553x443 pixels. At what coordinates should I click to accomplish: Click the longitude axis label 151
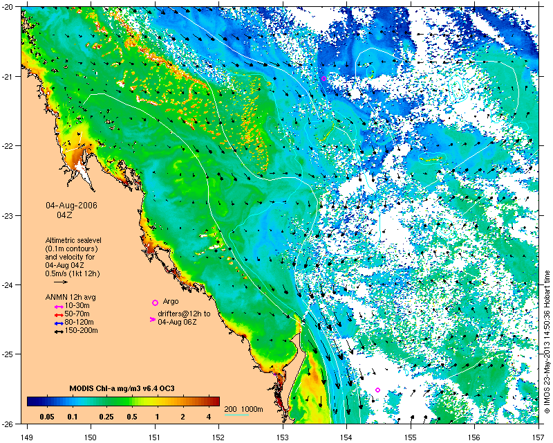point(155,437)
